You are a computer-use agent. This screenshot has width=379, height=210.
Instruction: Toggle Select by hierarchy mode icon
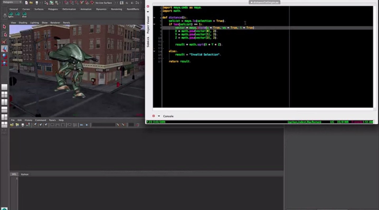[46, 3]
